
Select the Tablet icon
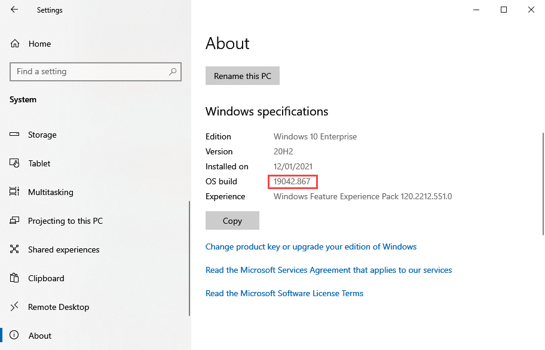tap(15, 163)
